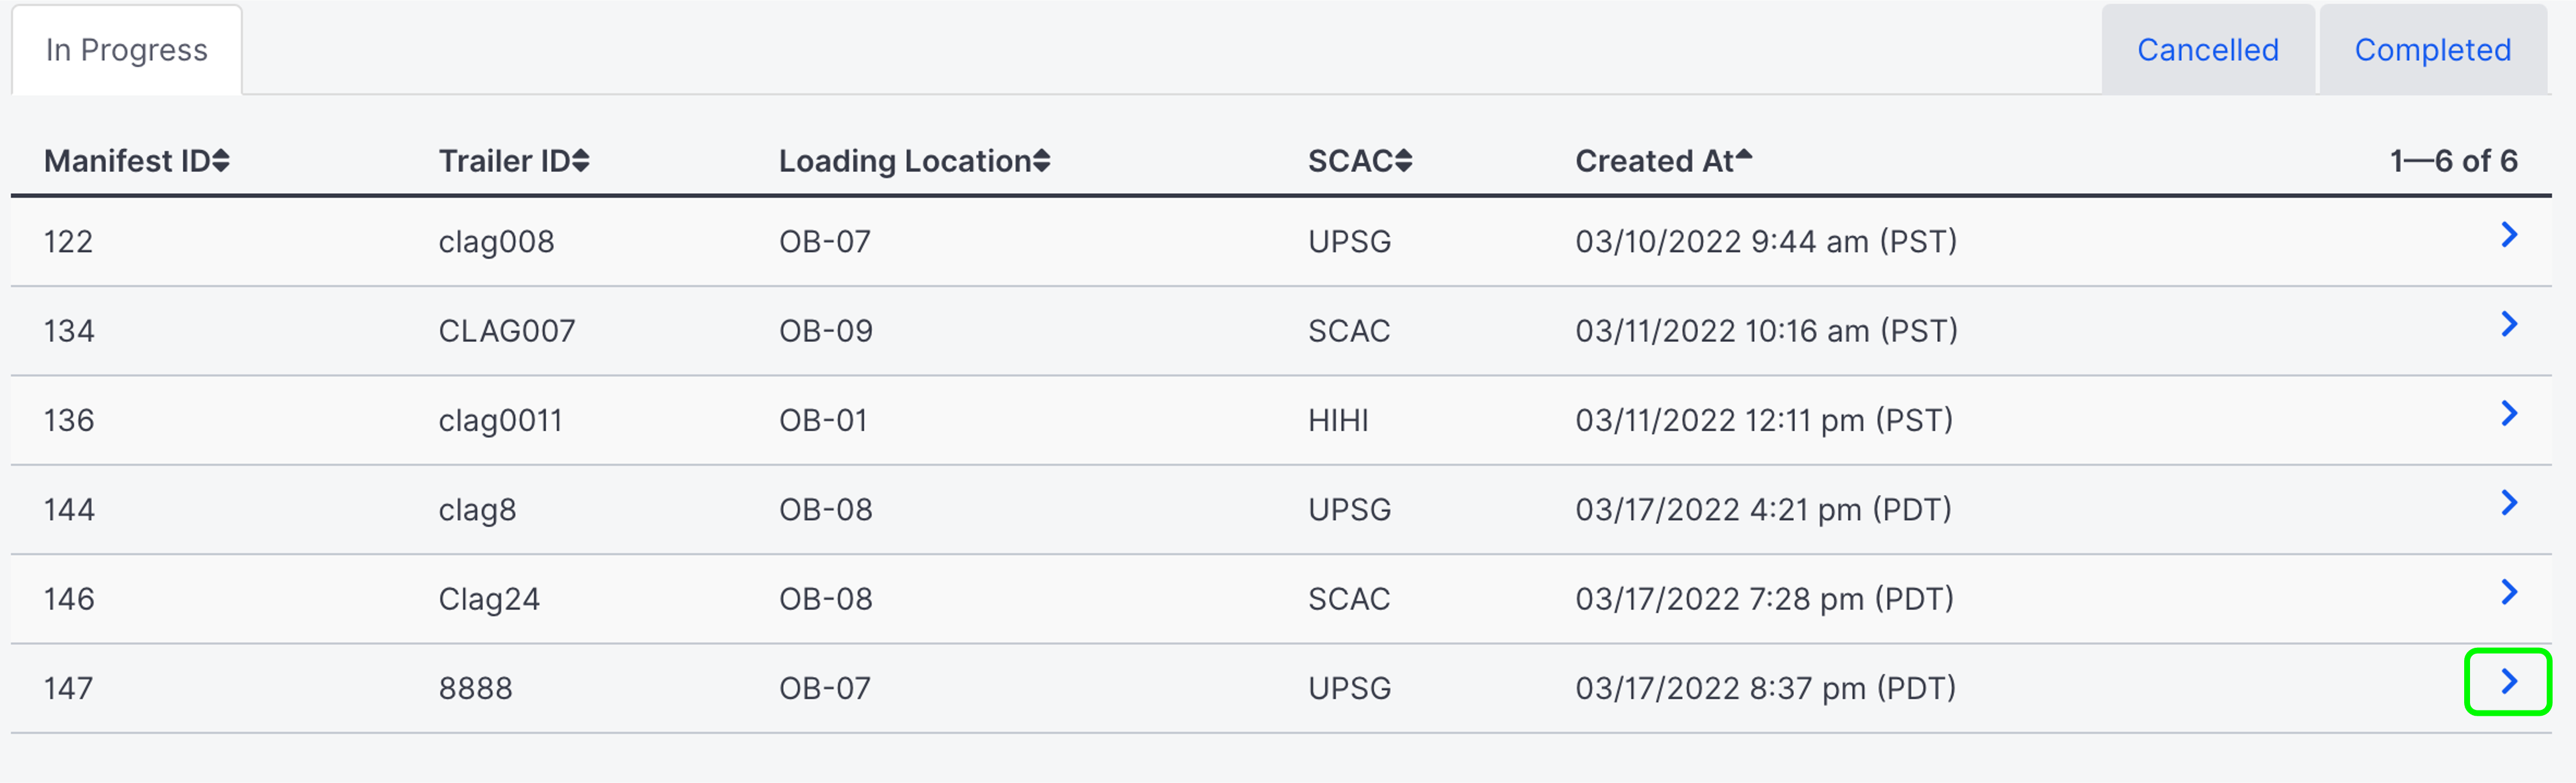
Task: Open manifest 136 details chevron
Action: pos(2508,414)
